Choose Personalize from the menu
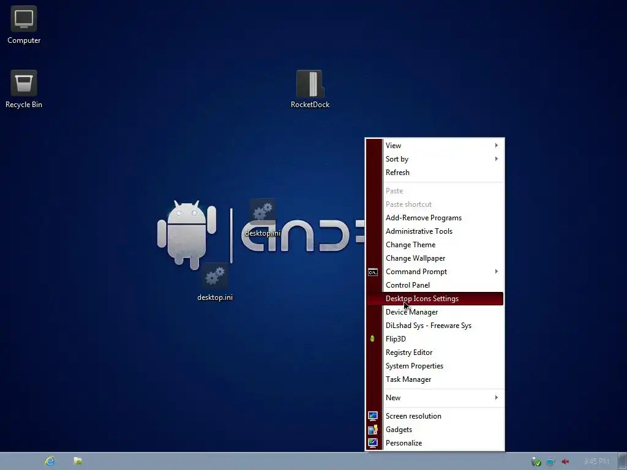 (435, 443)
